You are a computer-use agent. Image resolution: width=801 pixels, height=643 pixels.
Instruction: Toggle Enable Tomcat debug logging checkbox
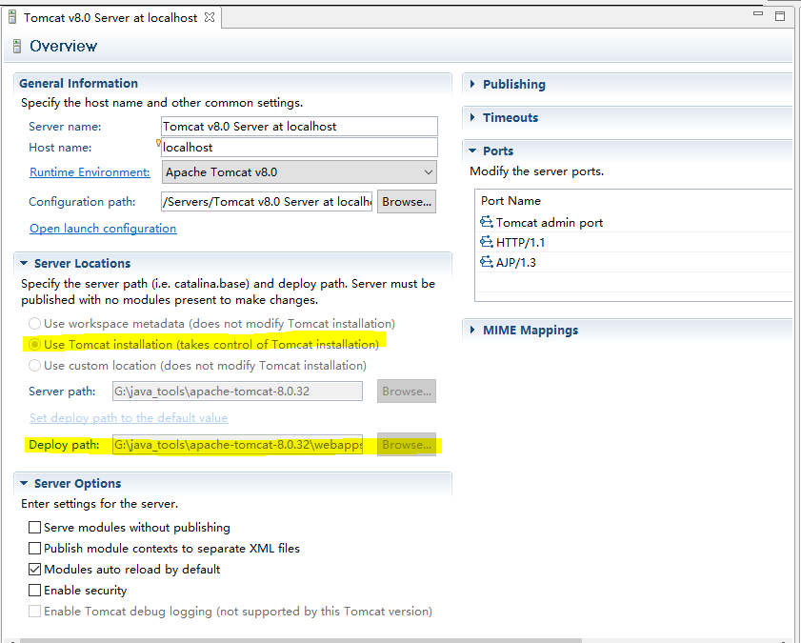[34, 611]
